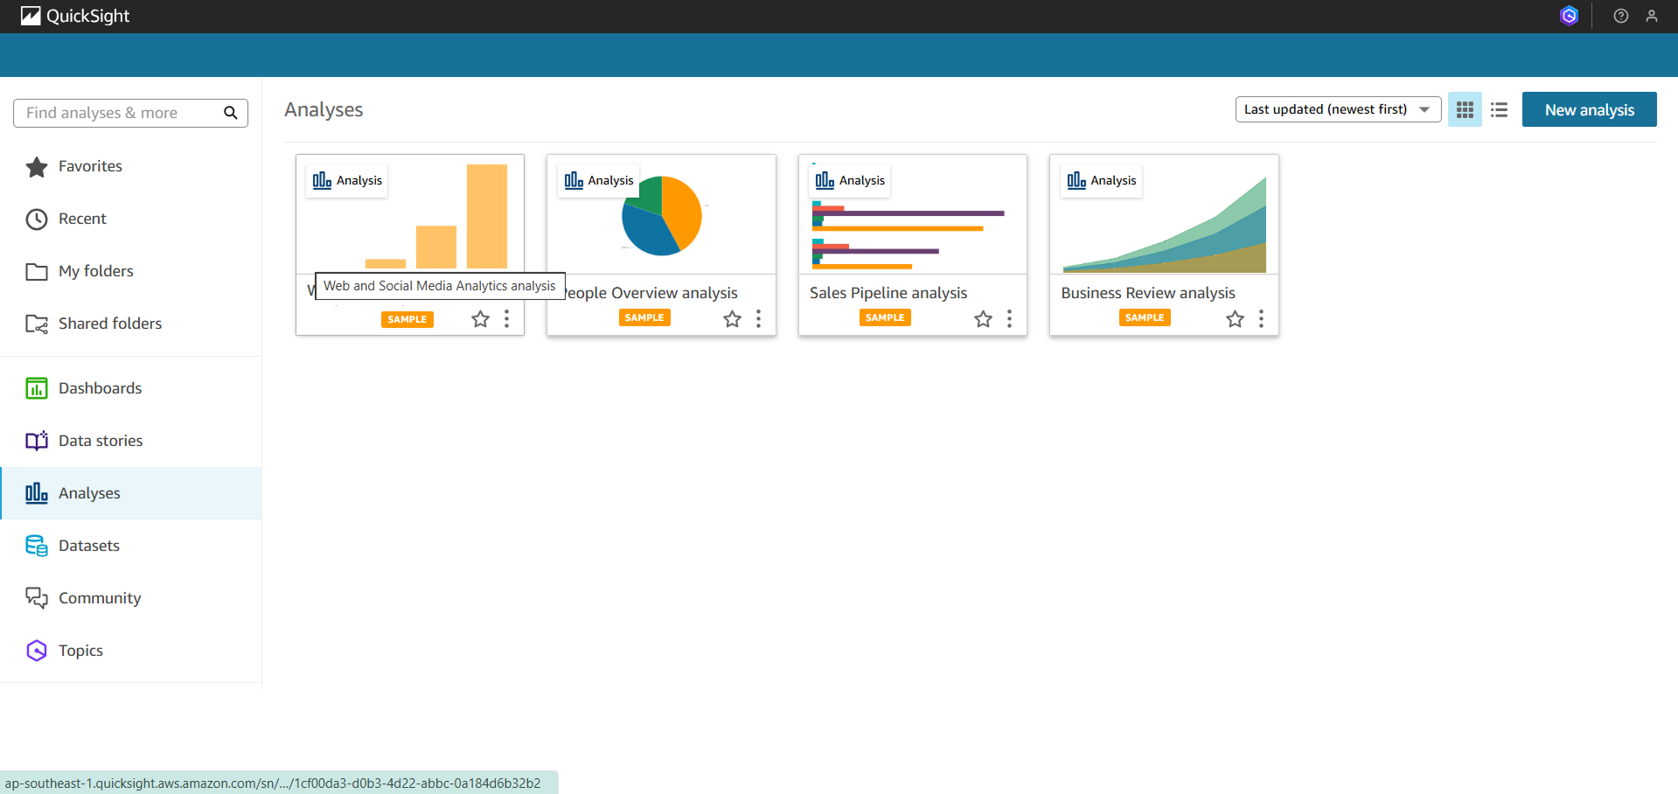Screen dimensions: 1678x794
Task: Open the Amazon Q icon in header
Action: click(1569, 16)
